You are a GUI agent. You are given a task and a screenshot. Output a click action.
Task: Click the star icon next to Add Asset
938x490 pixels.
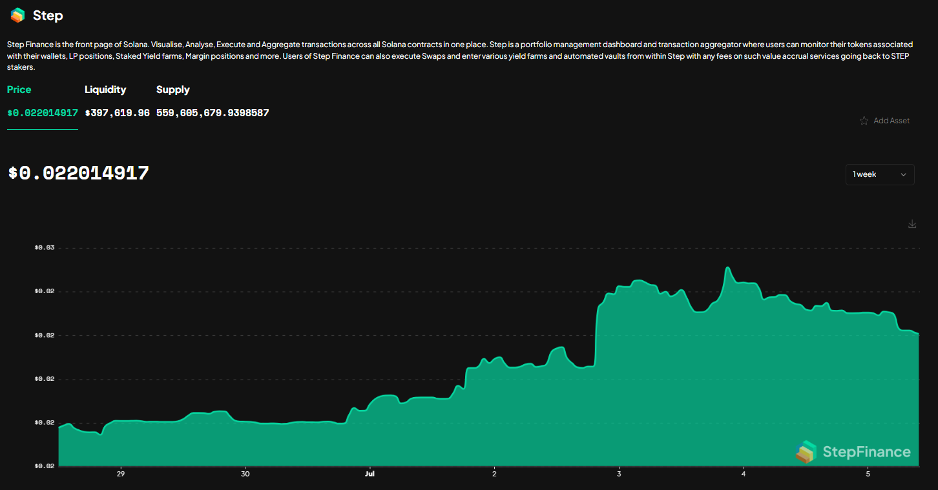click(864, 120)
